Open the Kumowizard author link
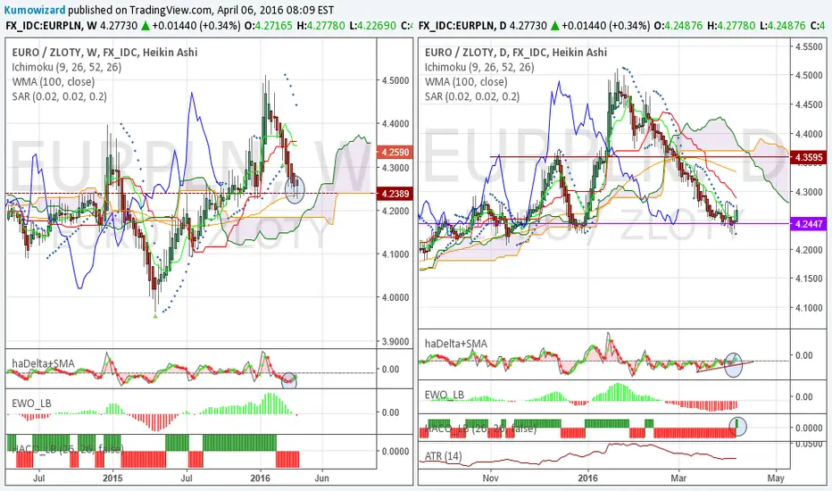832x491 pixels. pos(35,10)
